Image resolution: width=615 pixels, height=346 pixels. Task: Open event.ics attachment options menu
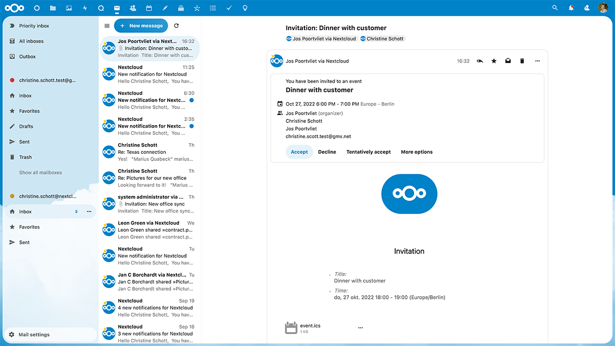[360, 328]
